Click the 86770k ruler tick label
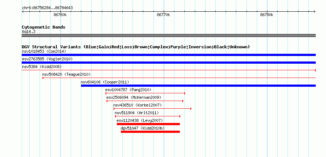 (163, 15)
